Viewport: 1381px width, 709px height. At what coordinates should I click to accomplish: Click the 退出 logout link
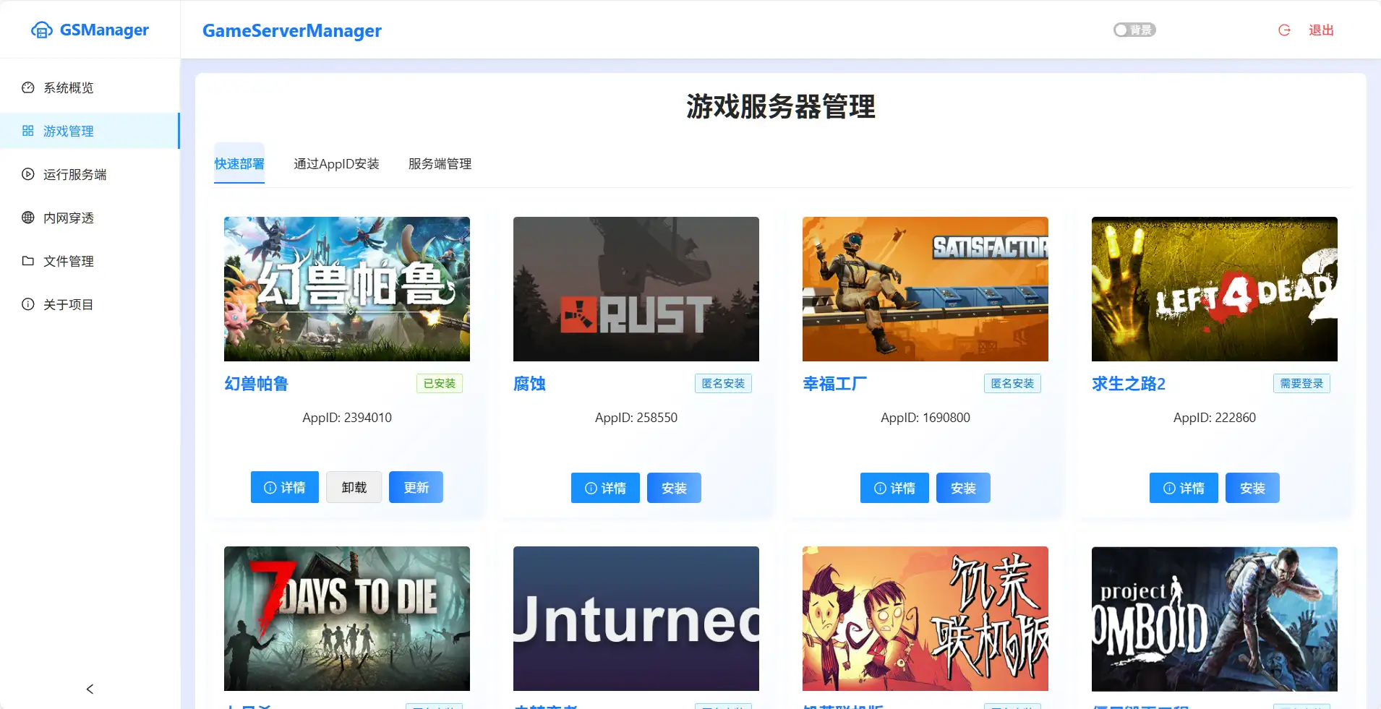[1322, 30]
